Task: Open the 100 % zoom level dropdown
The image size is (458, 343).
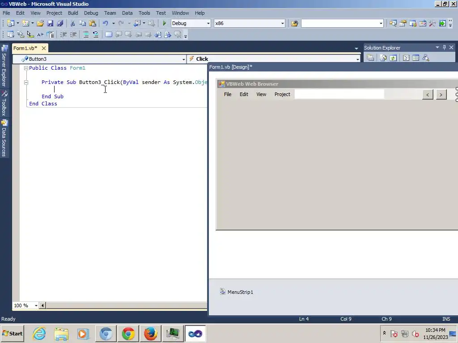Action: pyautogui.click(x=36, y=305)
